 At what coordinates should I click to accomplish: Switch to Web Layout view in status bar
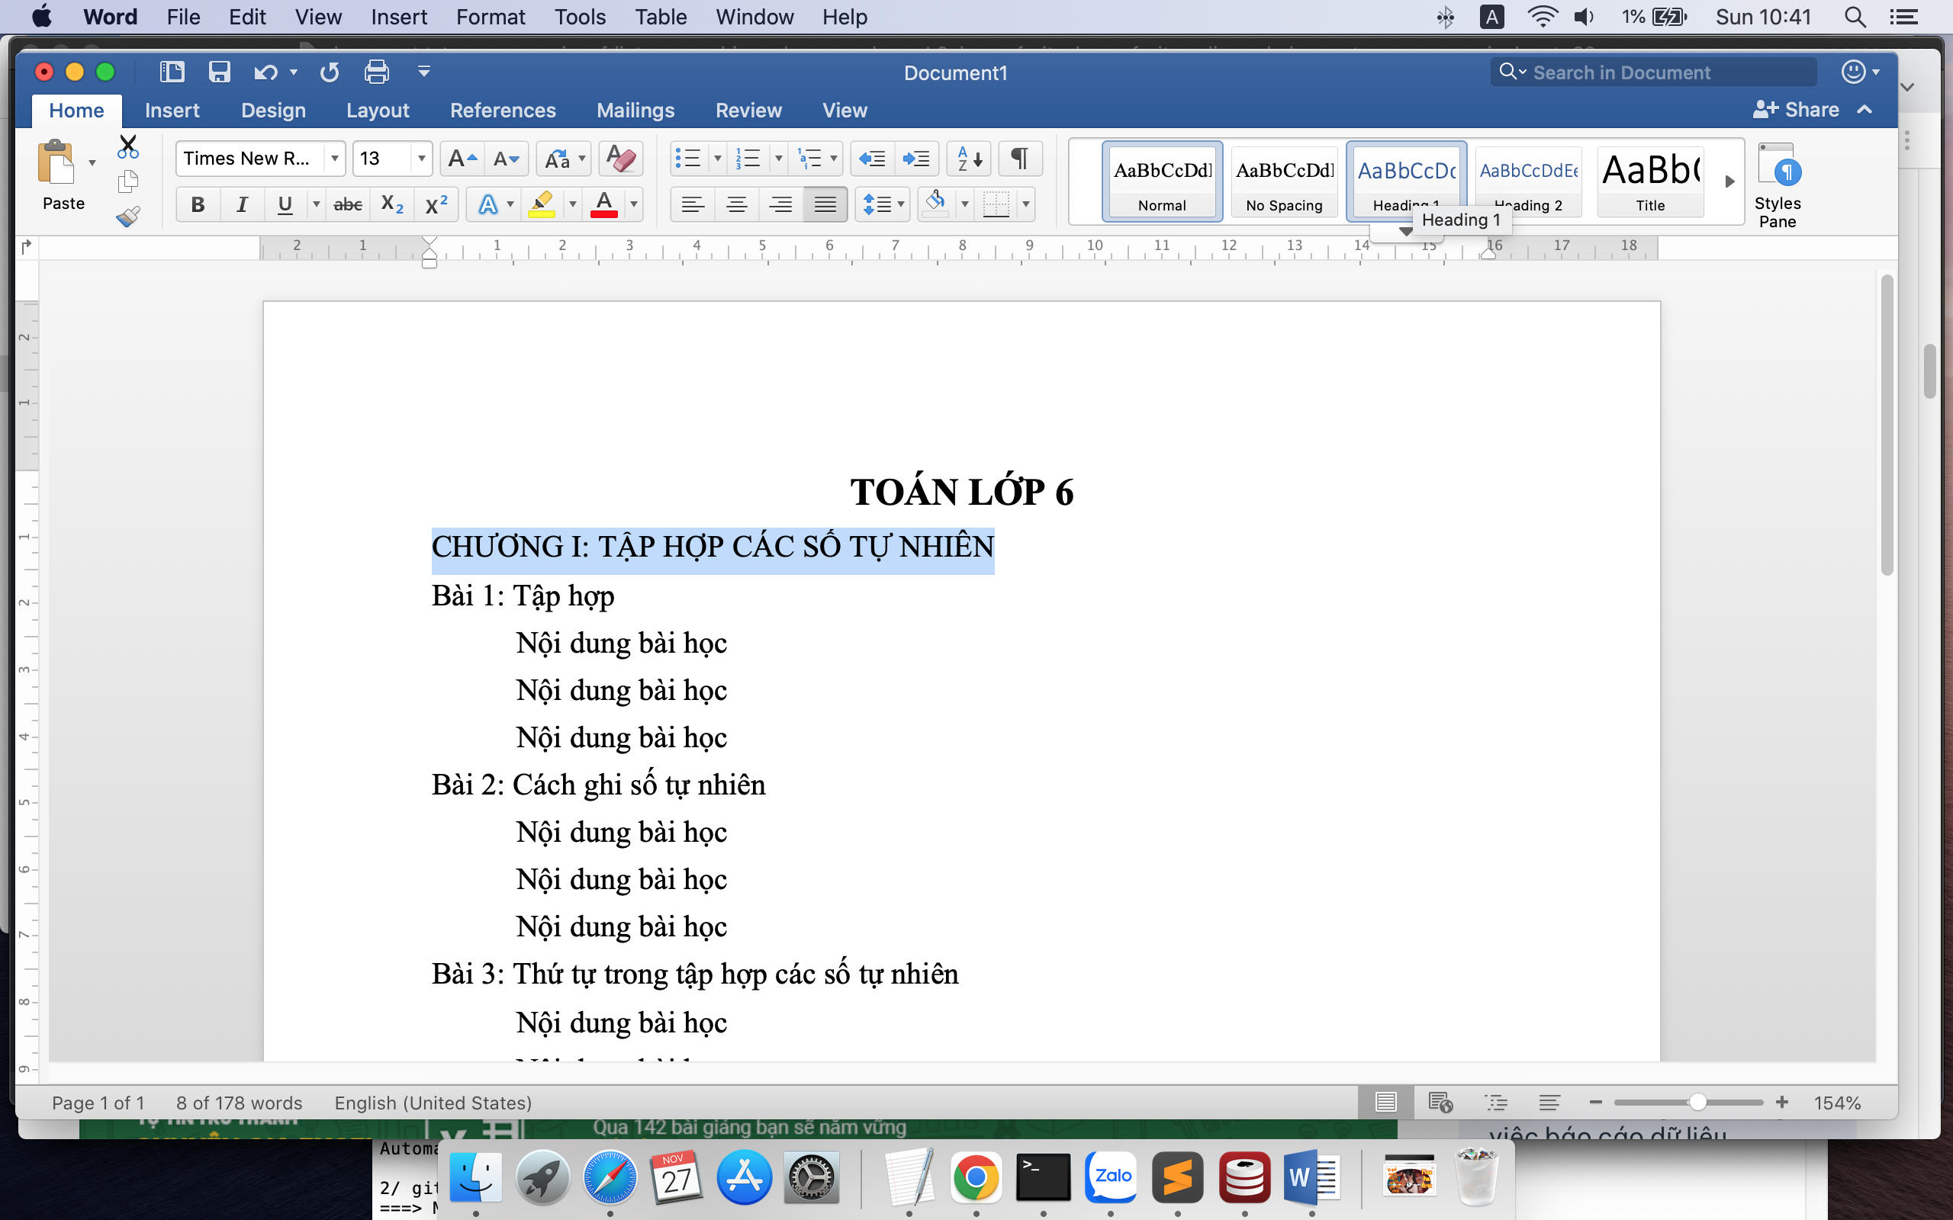coord(1440,1103)
